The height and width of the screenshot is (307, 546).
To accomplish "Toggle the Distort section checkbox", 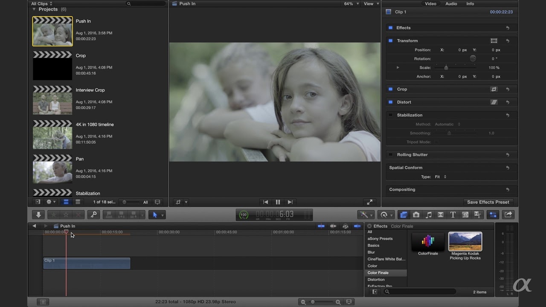I will [x=390, y=102].
